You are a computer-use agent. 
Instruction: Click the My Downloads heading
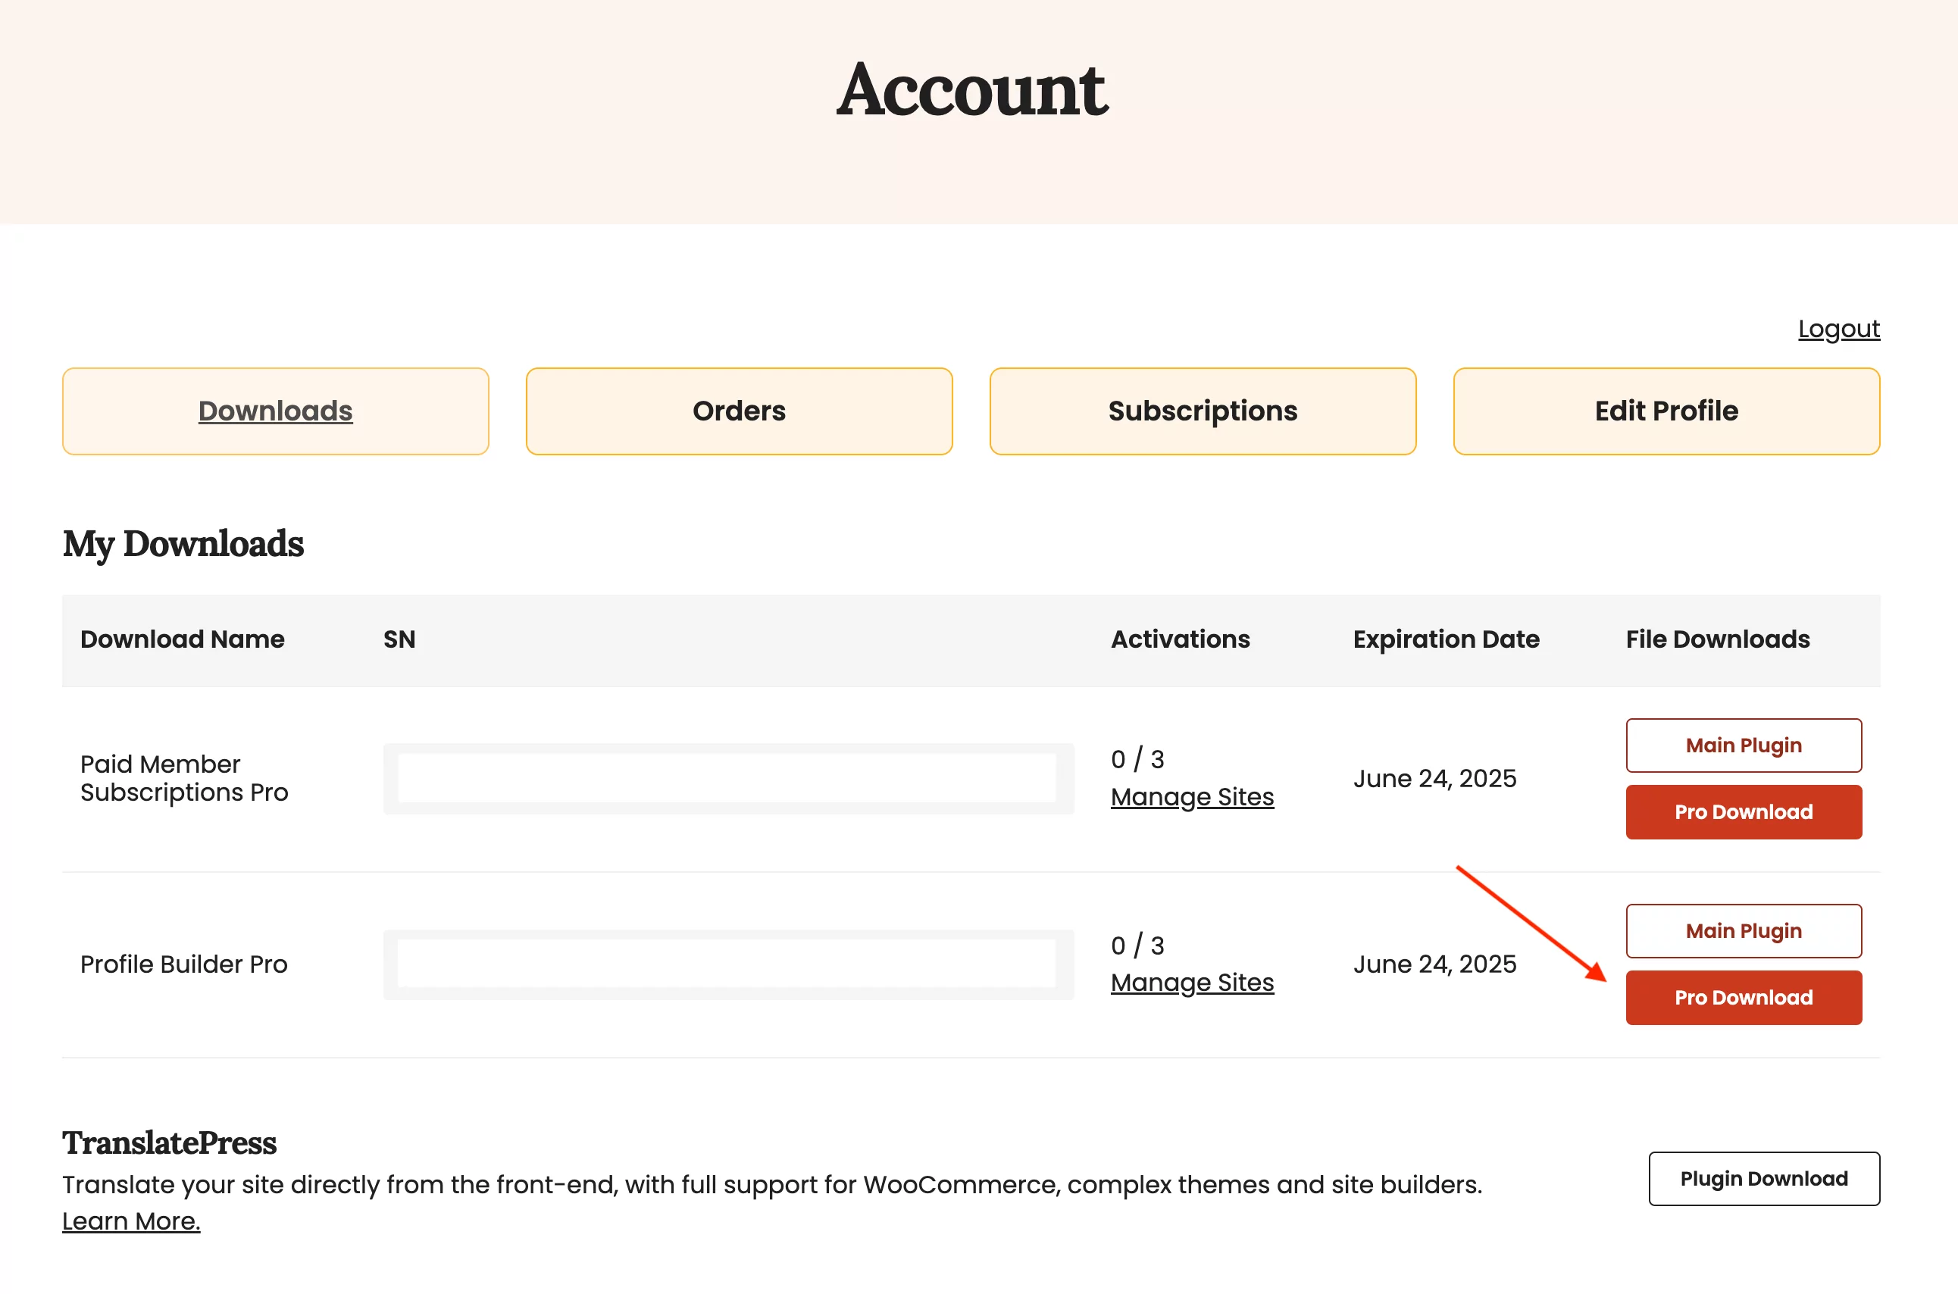[x=183, y=544]
